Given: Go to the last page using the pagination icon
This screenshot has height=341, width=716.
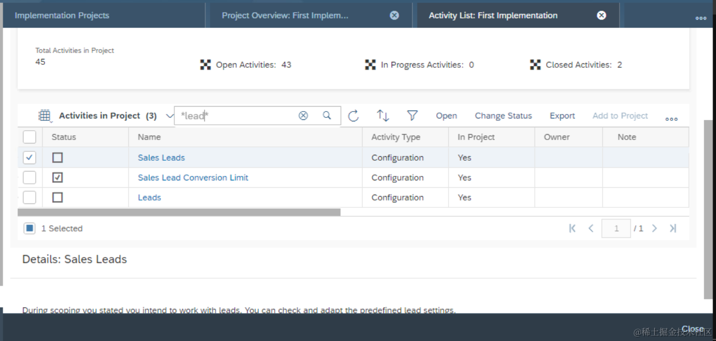Looking at the screenshot, I should click(673, 228).
